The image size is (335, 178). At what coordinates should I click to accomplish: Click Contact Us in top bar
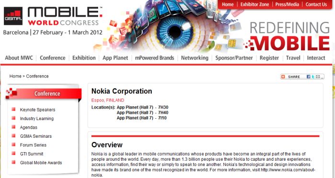pos(316,4)
